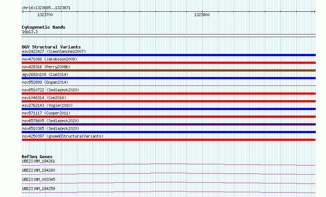This screenshot has height=197, width=326.
Task: Open the RefSeq Genes track title
Action: (x=37, y=157)
